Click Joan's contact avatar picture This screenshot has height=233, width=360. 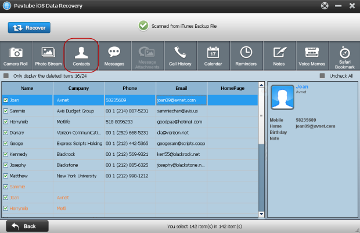pyautogui.click(x=282, y=97)
